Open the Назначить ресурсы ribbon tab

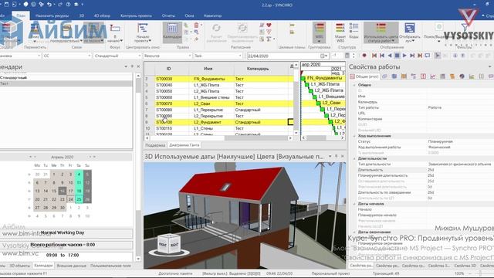tap(52, 15)
